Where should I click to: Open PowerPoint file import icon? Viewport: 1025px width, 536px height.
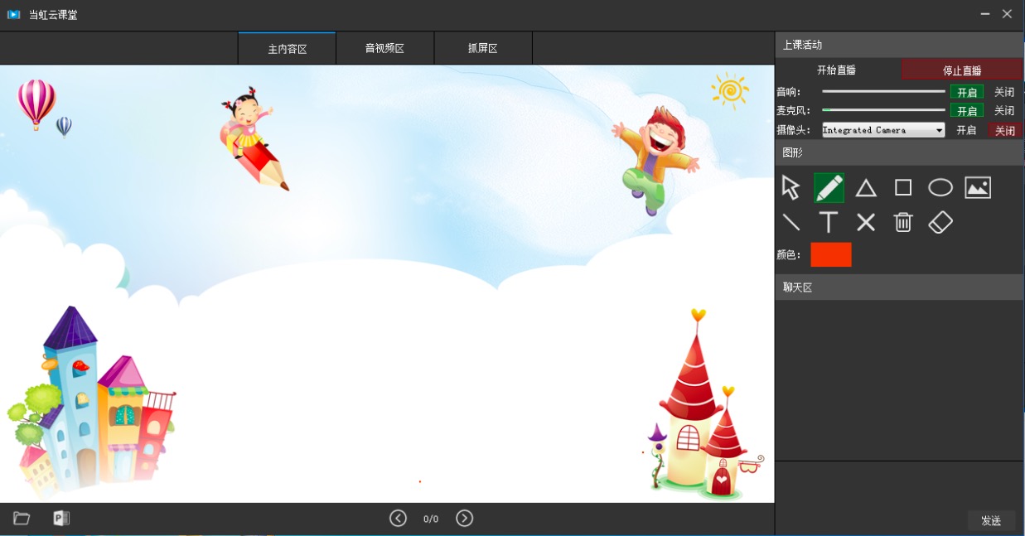61,519
